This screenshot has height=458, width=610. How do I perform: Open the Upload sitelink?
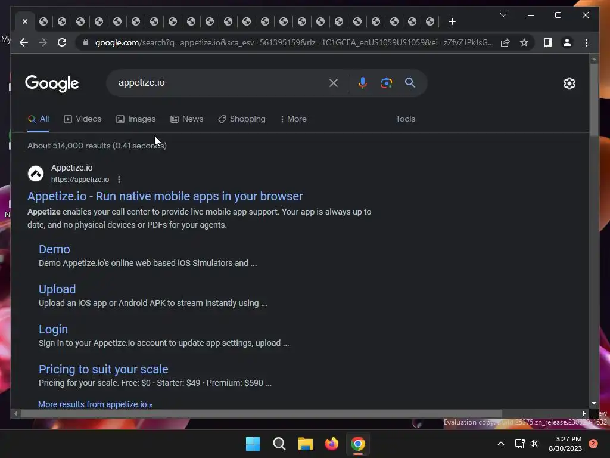57,289
